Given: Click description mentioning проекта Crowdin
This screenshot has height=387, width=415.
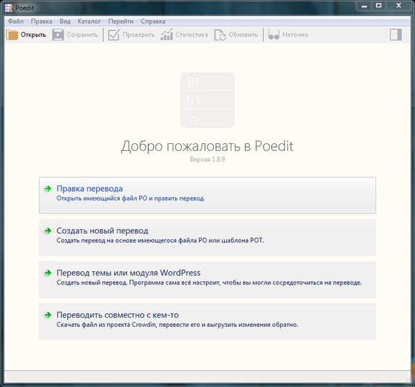Looking at the screenshot, I should [177, 325].
